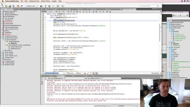Toggle whole words in find bar
Screen dimensions: 190x107
tap(88, 73)
